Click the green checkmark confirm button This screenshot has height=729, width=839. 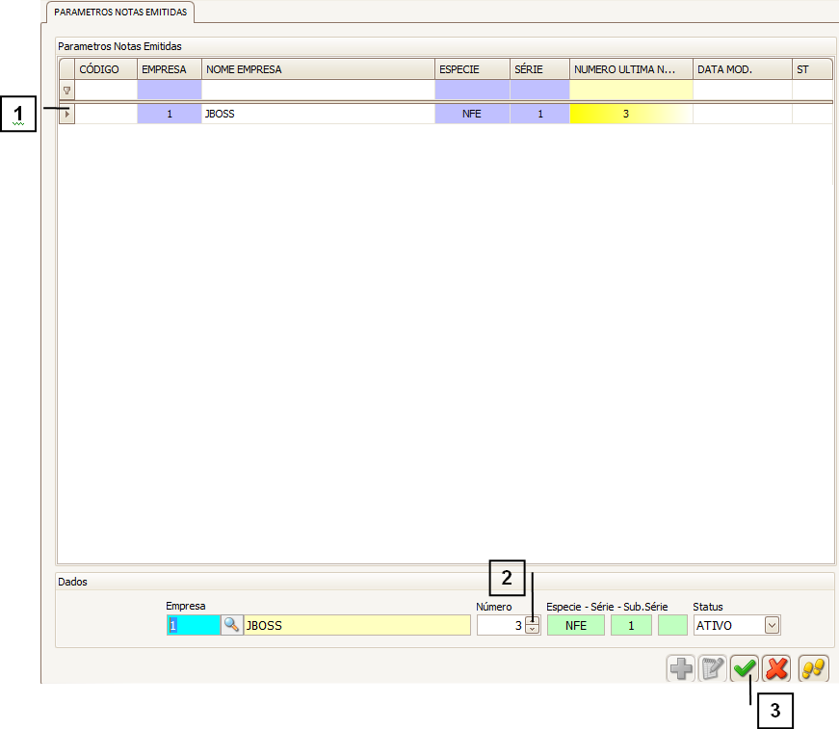pyautogui.click(x=744, y=669)
